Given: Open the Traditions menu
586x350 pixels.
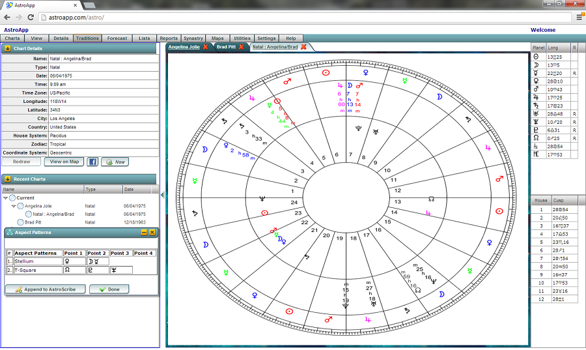Looking at the screenshot, I should pos(87,38).
